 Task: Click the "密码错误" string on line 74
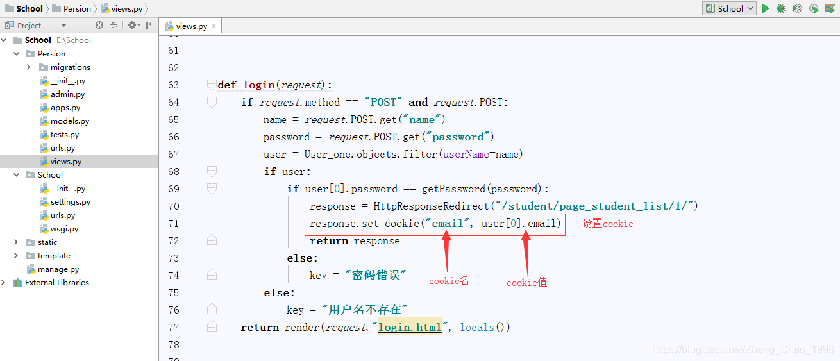click(x=376, y=275)
